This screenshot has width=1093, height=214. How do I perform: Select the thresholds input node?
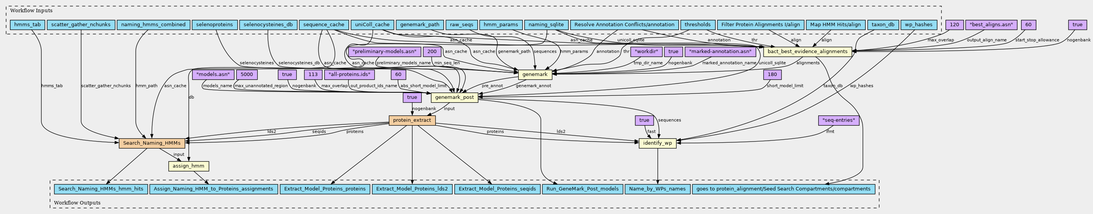[697, 25]
